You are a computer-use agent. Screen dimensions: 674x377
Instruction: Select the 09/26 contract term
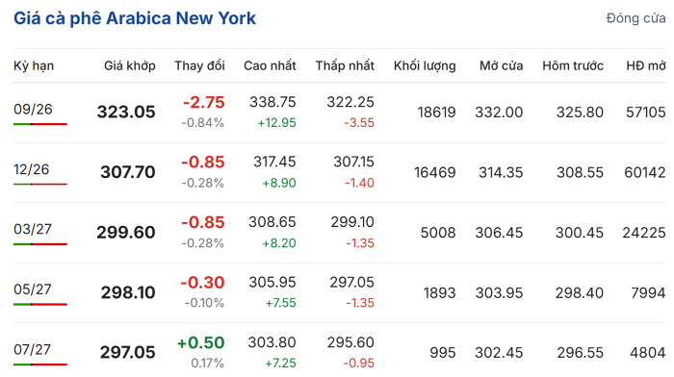click(33, 109)
